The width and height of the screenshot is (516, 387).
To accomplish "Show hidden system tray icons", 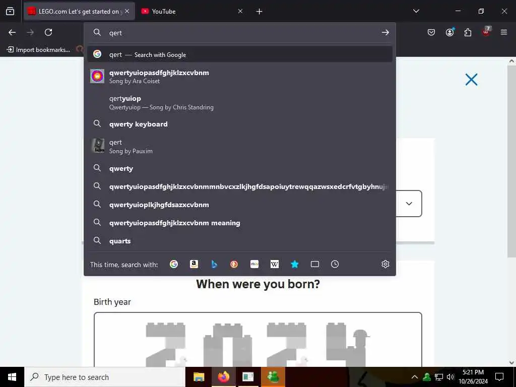I will pos(415,377).
